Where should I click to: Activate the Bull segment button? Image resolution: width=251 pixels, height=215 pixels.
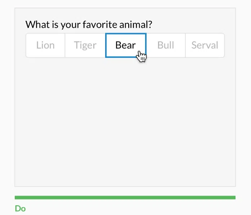pos(166,45)
